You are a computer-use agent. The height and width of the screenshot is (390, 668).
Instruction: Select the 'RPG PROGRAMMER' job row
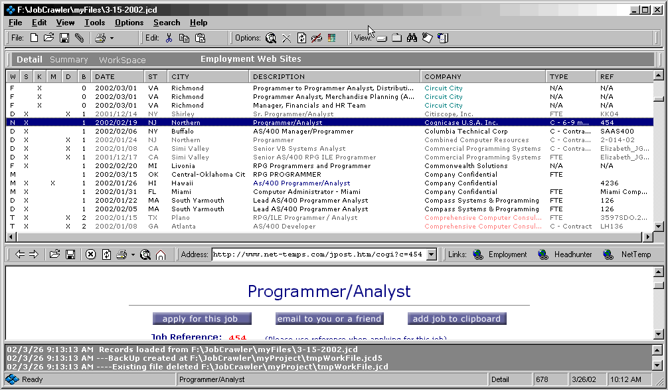pos(329,174)
